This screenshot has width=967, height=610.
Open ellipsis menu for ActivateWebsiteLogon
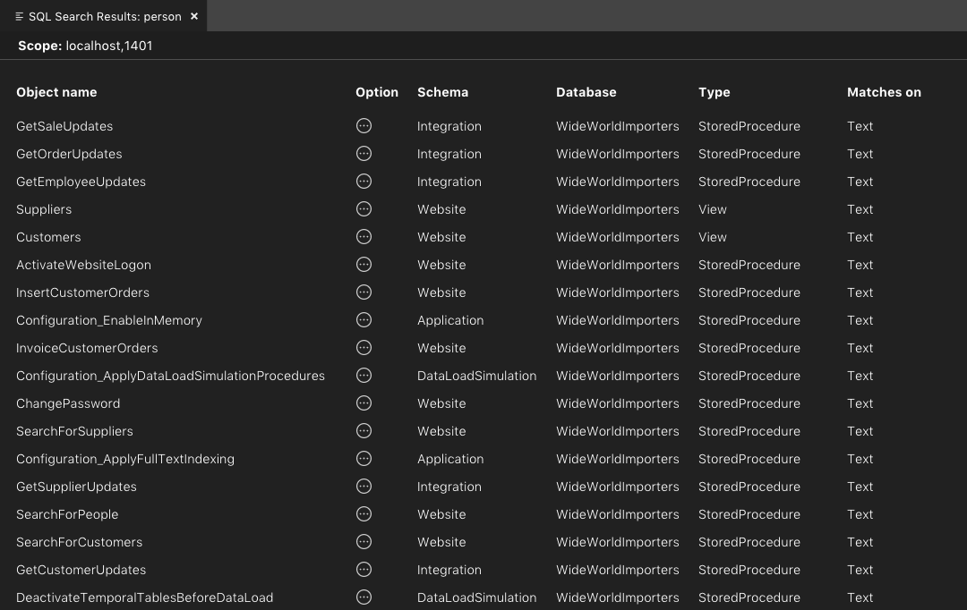tap(364, 265)
